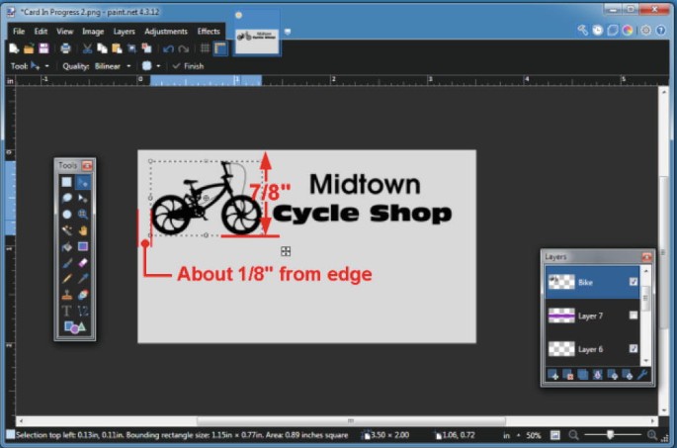677x448 pixels.
Task: Select the Eraser tool
Action: 83,263
